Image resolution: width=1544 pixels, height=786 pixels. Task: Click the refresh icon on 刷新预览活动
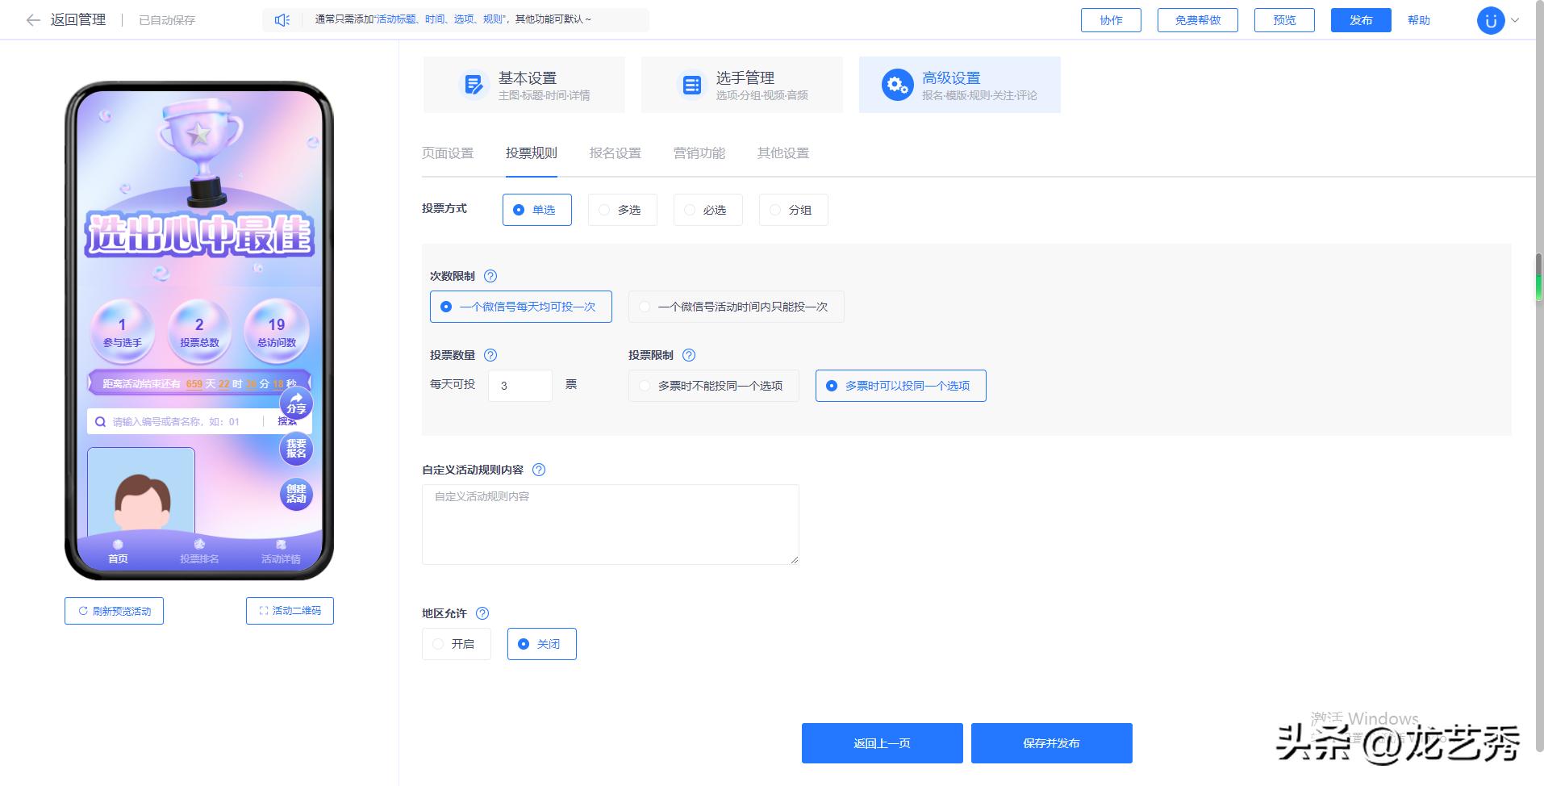coord(83,611)
